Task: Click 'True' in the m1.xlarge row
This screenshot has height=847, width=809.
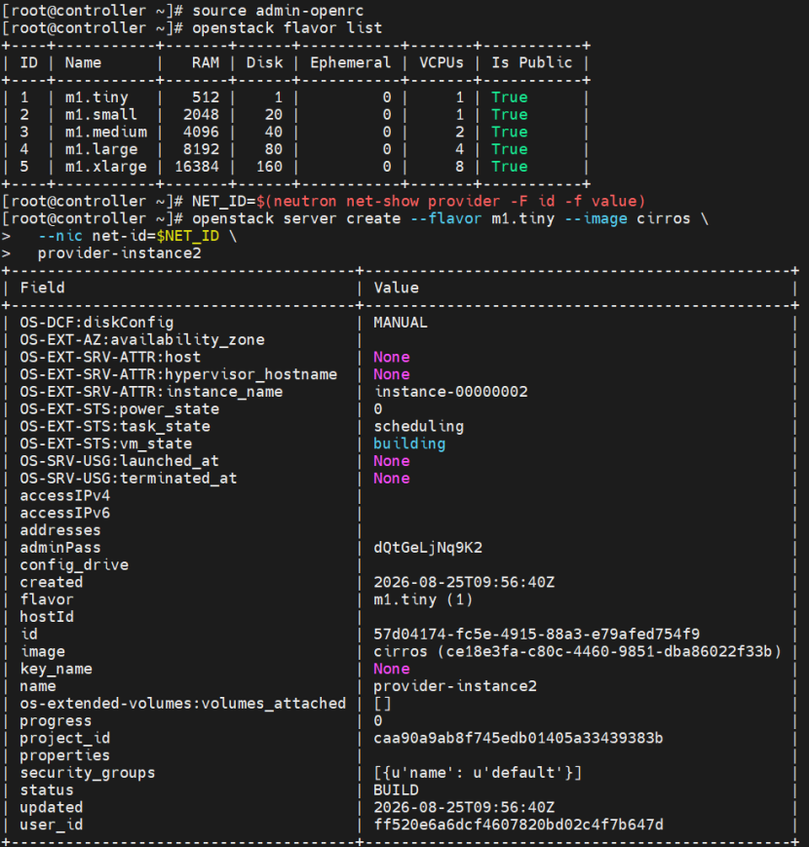Action: click(509, 167)
